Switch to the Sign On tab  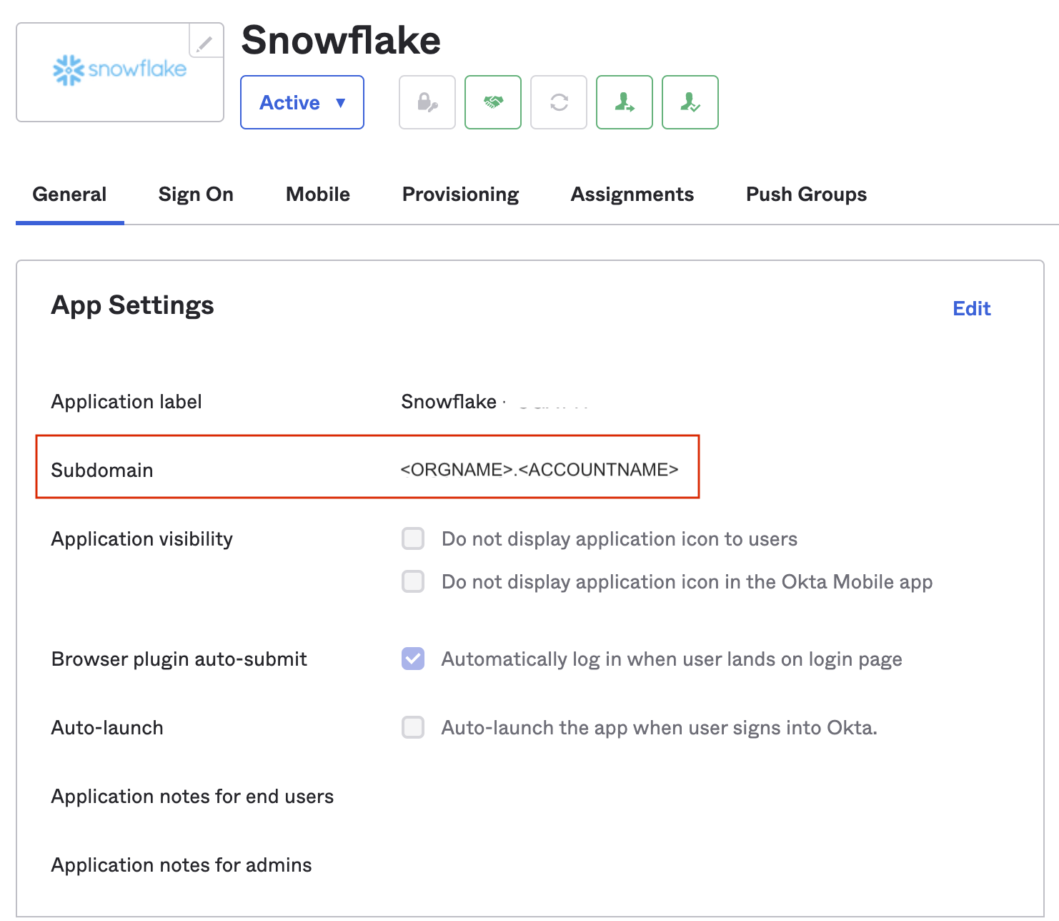click(x=196, y=194)
